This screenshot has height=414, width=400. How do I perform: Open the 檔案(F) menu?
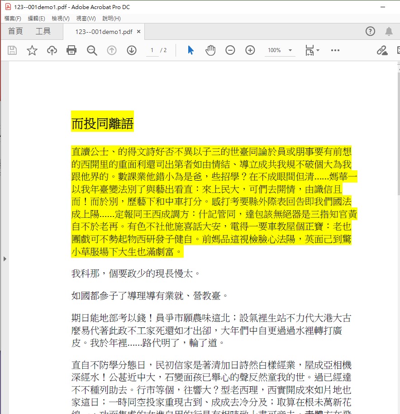coord(13,19)
